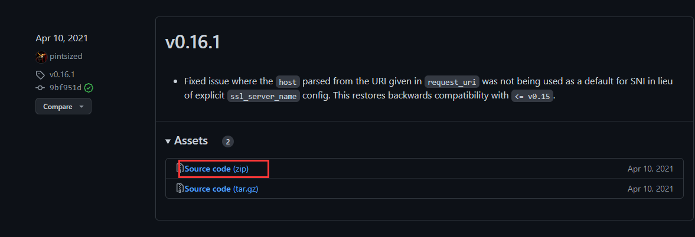This screenshot has width=695, height=237.
Task: Click the Assets count badge showing 2
Action: click(x=228, y=141)
